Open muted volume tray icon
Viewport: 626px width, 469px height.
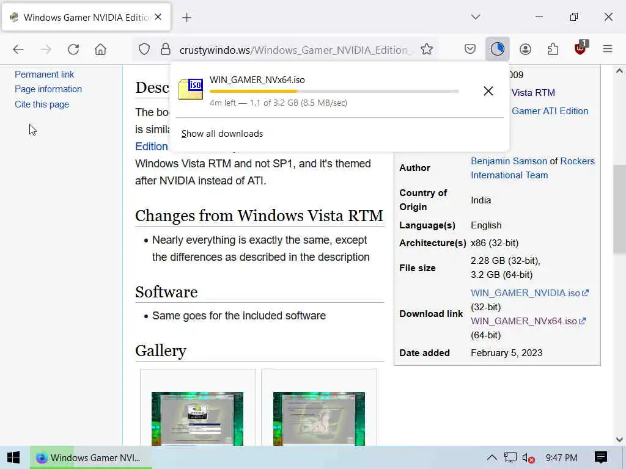pos(528,458)
